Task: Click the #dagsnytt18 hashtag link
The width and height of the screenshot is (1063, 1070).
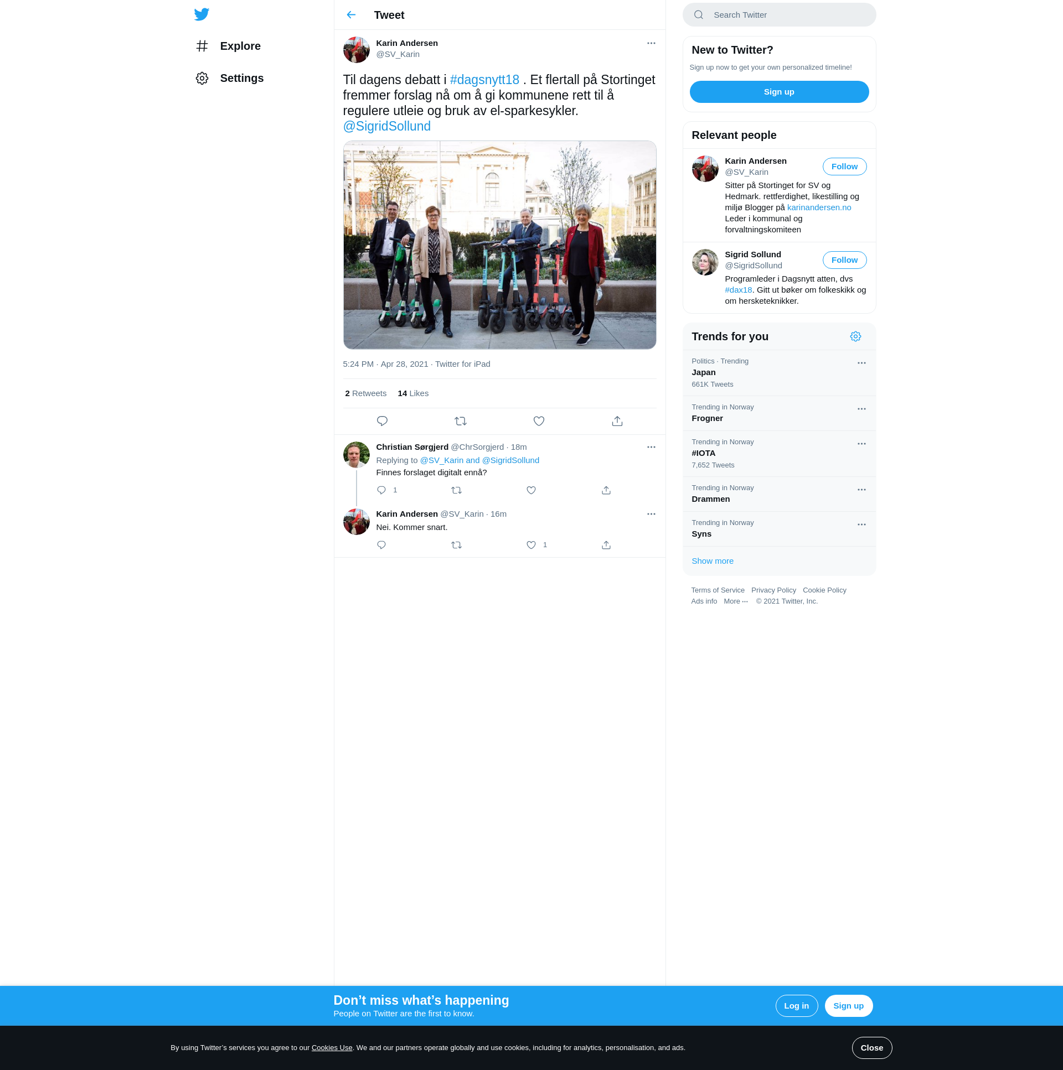Action: [484, 80]
